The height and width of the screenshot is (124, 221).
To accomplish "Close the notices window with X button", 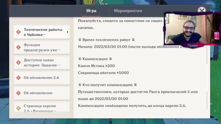I will pos(202,10).
